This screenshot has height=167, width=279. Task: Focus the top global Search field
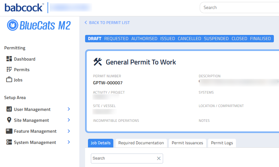[x=239, y=7]
